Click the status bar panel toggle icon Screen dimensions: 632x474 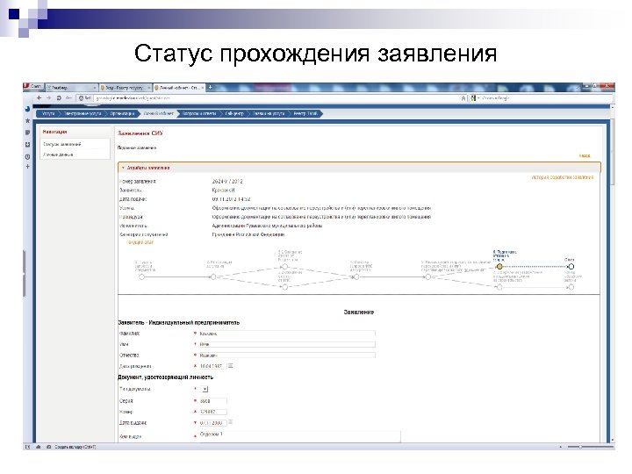pos(27,447)
